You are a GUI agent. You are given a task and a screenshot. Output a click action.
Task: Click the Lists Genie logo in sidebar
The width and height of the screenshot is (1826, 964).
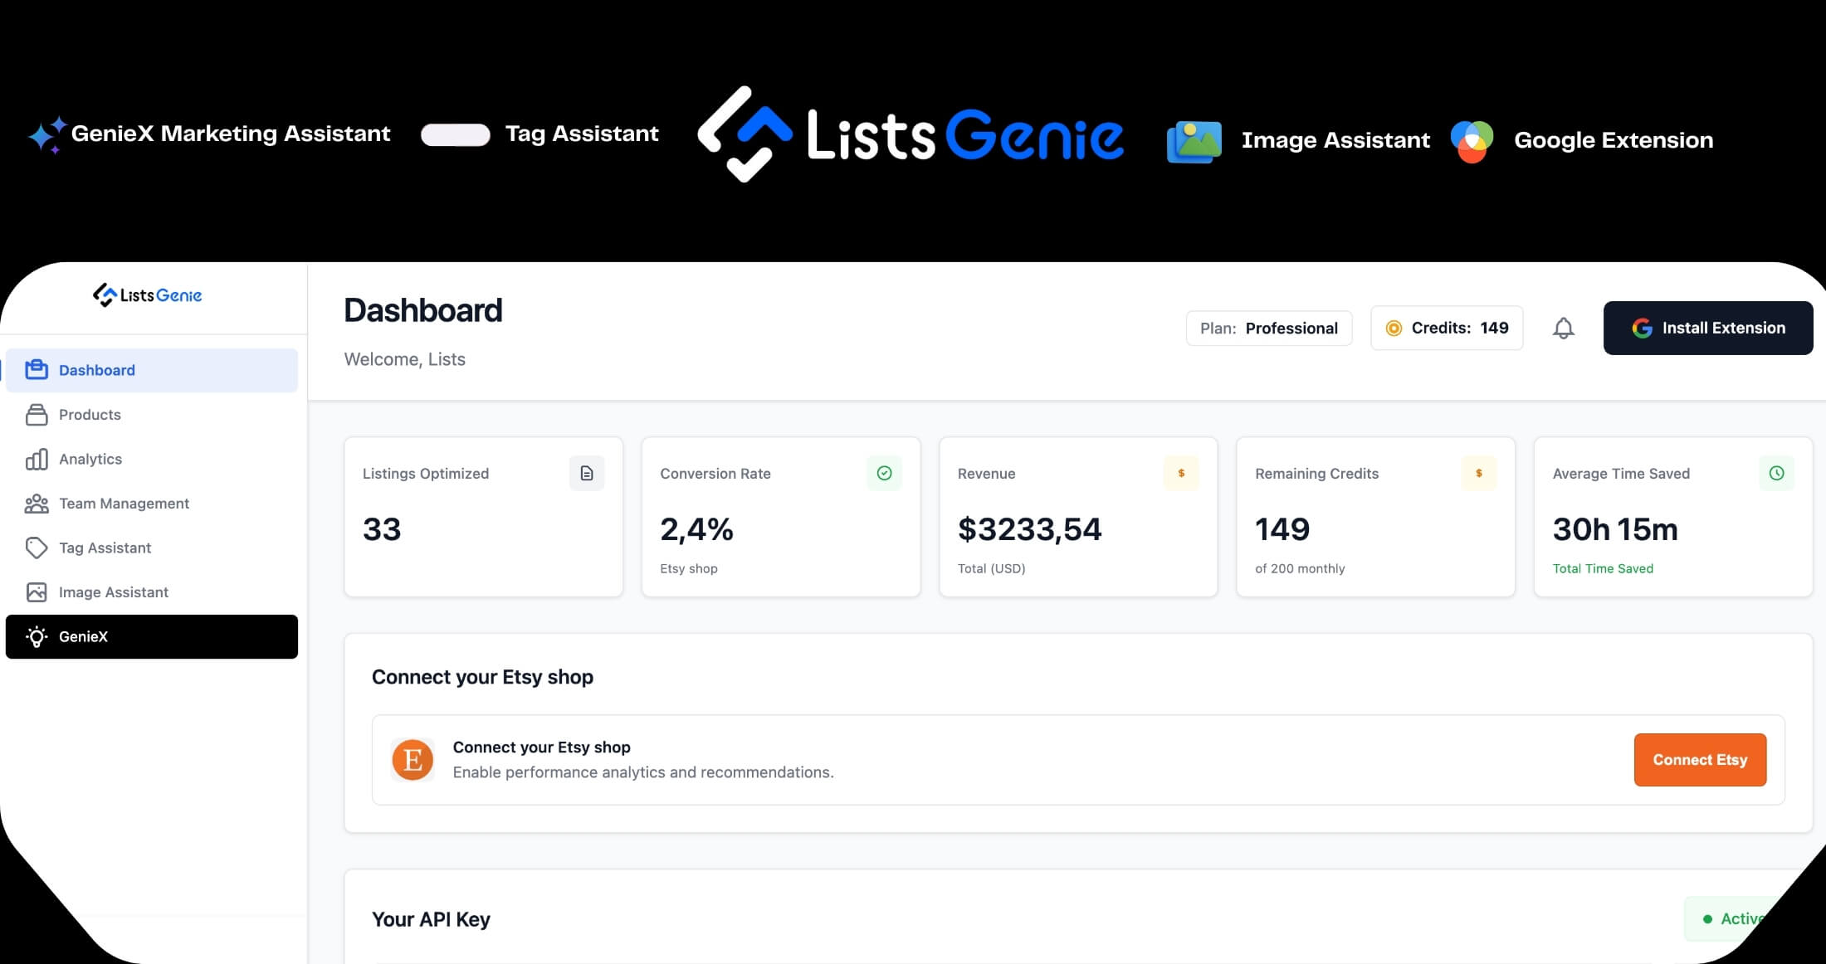[x=147, y=295]
